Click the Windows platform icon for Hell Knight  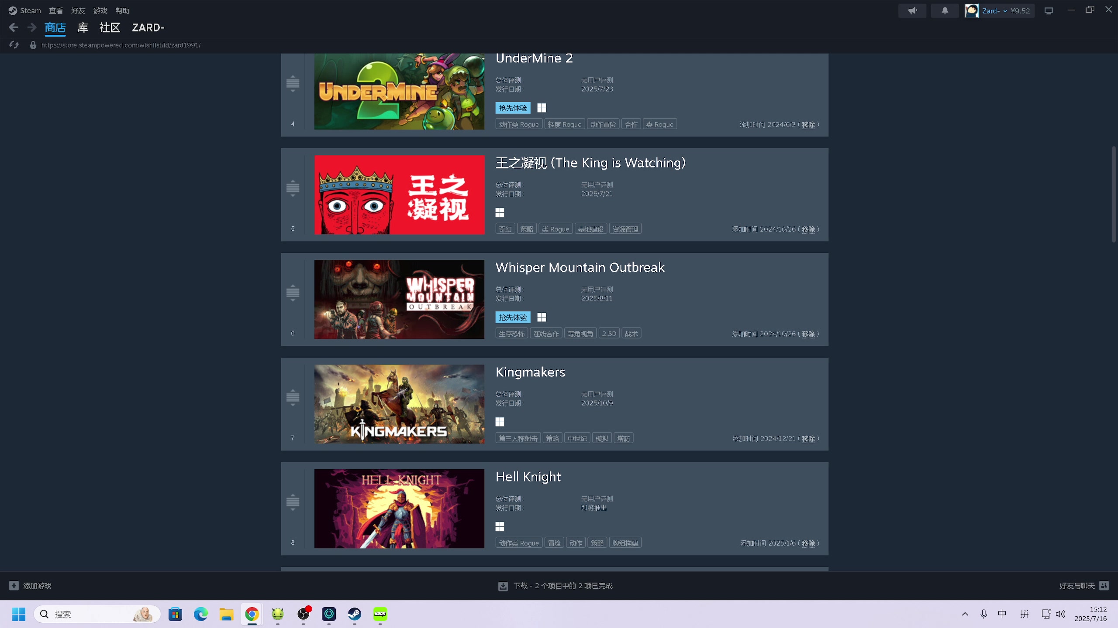(500, 526)
